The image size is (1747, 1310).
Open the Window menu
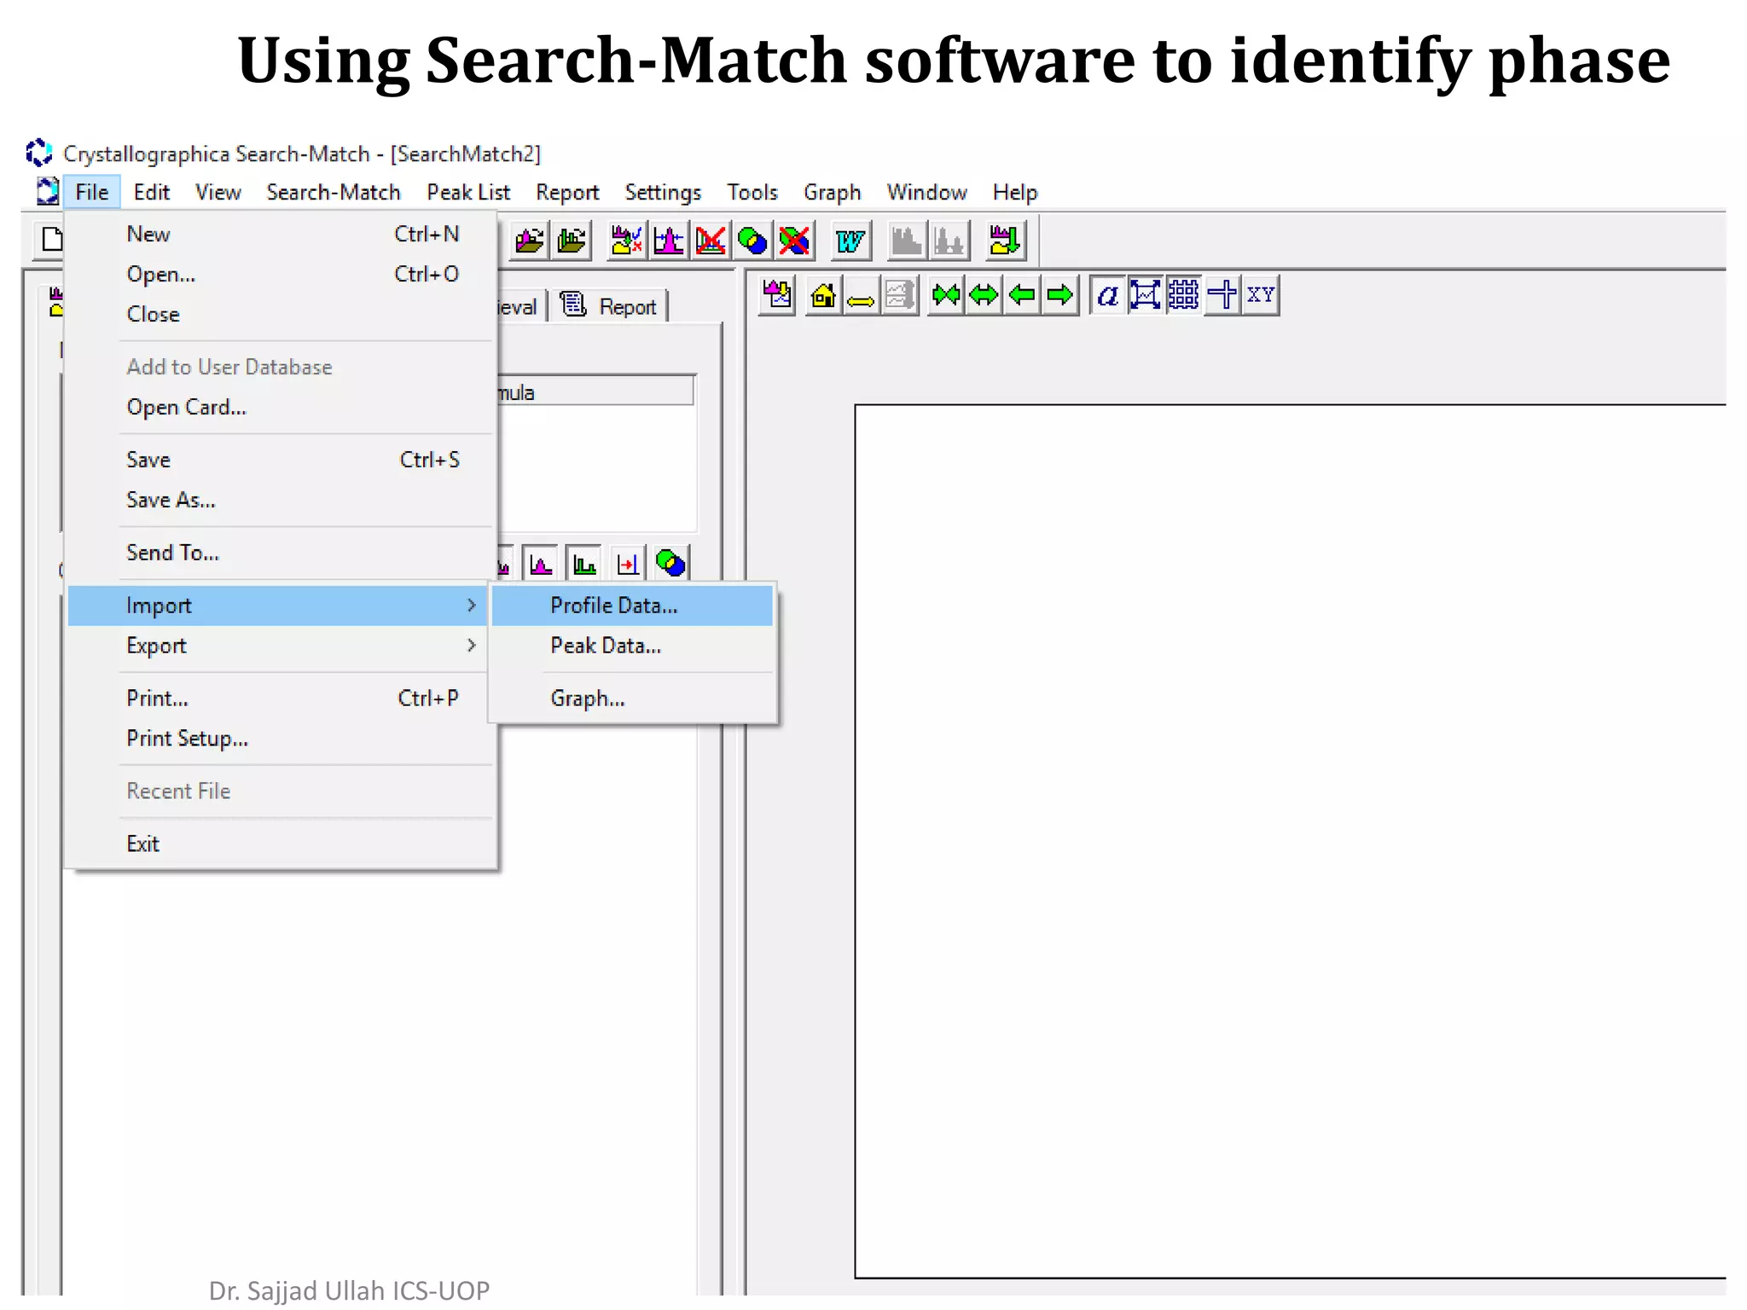(x=926, y=192)
